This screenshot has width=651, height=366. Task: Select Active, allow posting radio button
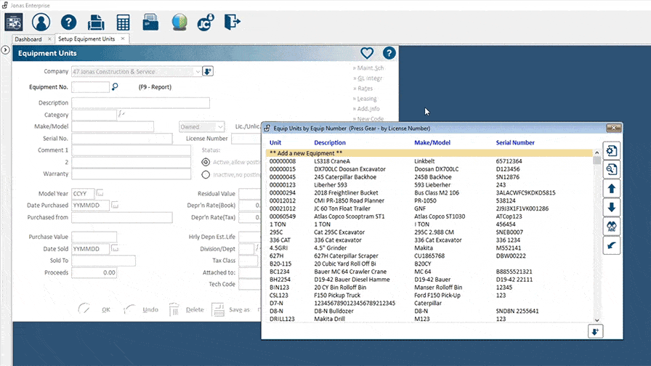coord(206,162)
